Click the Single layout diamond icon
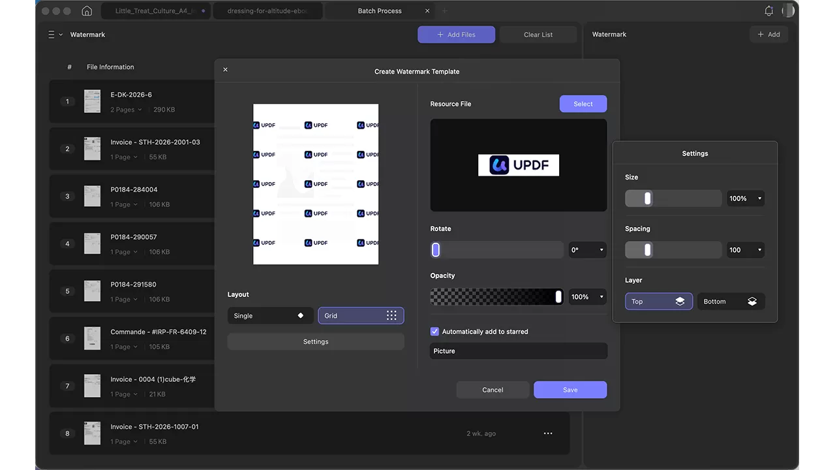This screenshot has width=835, height=470. [301, 316]
